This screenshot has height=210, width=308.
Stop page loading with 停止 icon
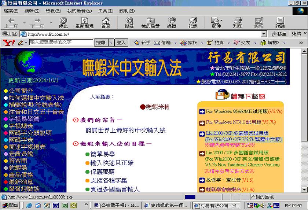point(63,23)
